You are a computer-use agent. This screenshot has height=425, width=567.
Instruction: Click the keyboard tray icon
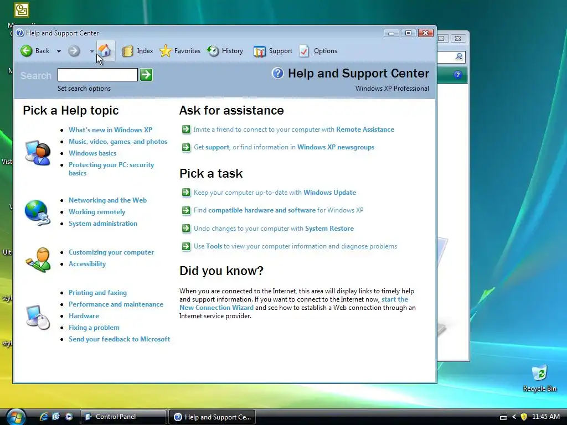(503, 417)
